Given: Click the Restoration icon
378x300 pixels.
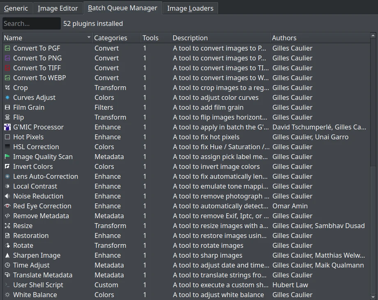Looking at the screenshot, I should click(x=7, y=235).
